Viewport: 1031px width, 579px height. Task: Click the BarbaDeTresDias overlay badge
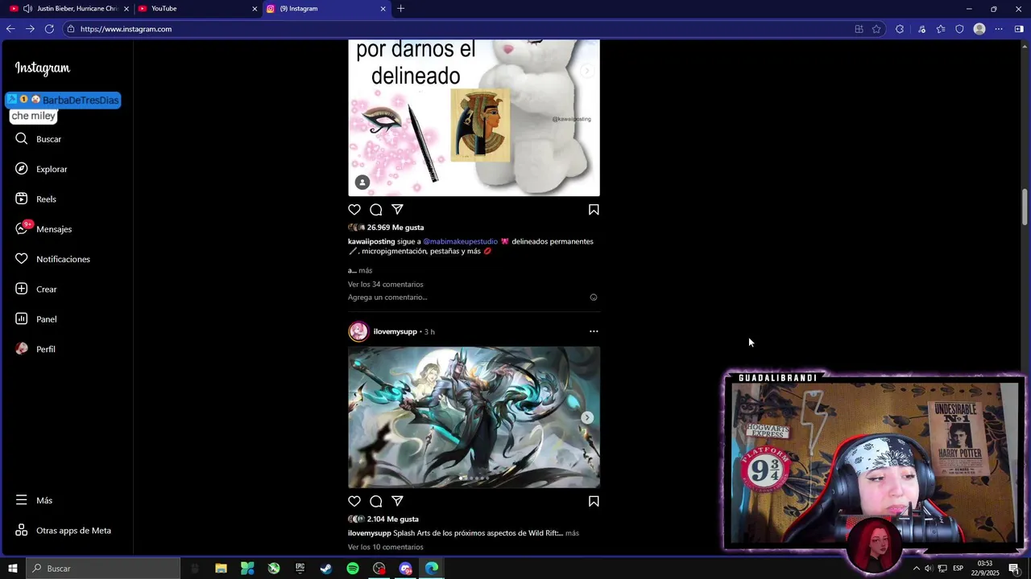pos(64,100)
